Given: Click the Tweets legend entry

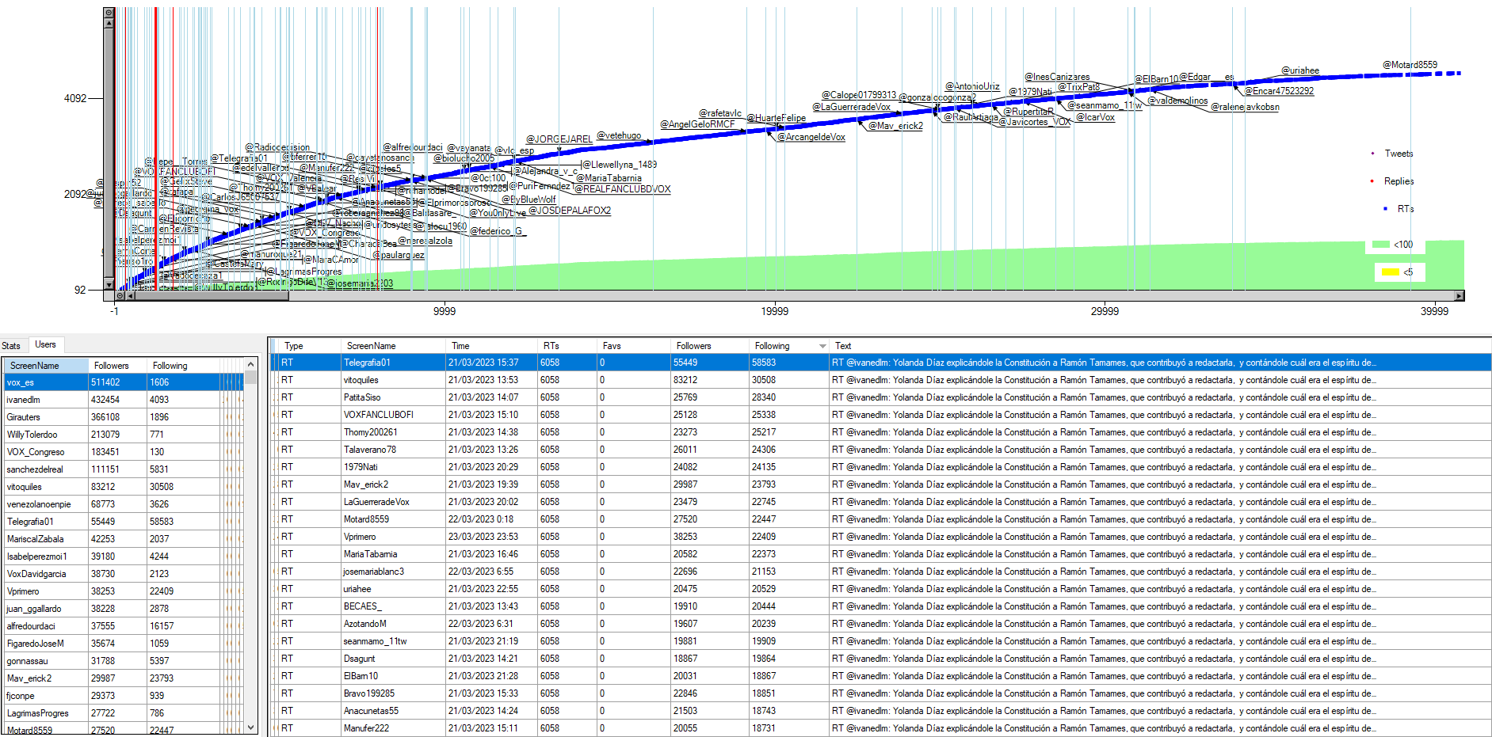Looking at the screenshot, I should (x=1399, y=154).
